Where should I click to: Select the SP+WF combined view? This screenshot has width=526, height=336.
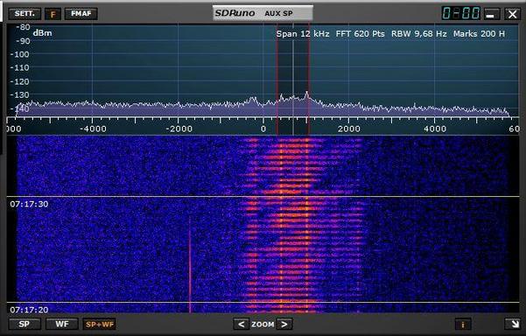point(99,325)
